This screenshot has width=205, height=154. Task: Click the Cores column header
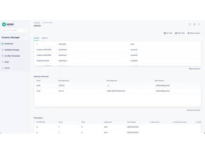point(61,122)
